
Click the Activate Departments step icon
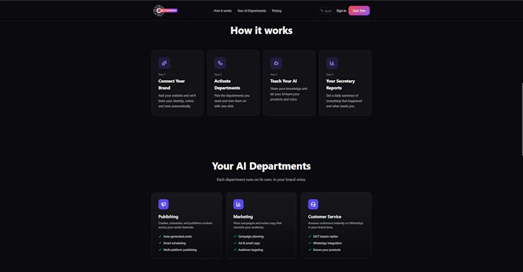220,63
